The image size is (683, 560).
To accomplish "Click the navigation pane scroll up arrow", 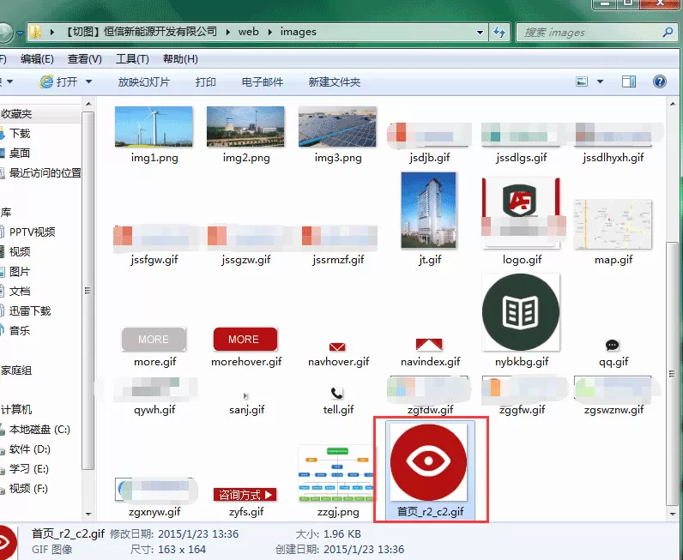I will click(x=88, y=104).
